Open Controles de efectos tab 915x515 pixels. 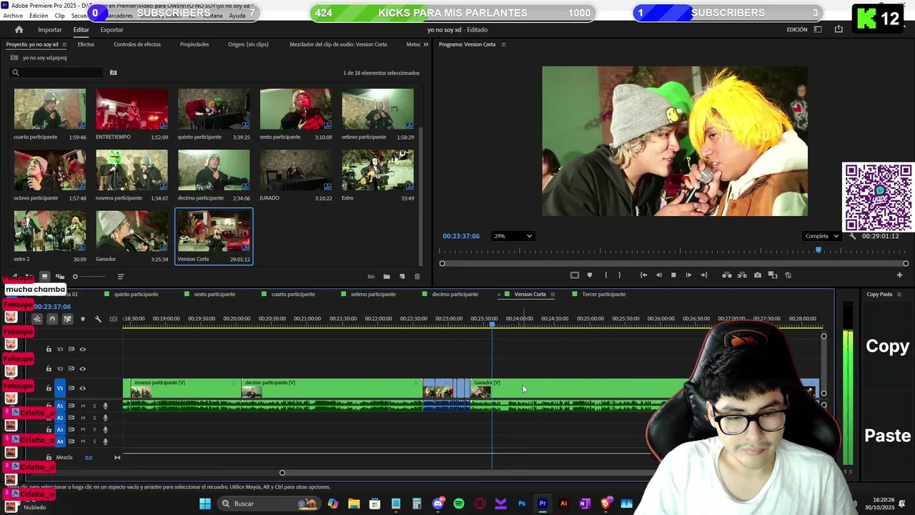pyautogui.click(x=137, y=44)
